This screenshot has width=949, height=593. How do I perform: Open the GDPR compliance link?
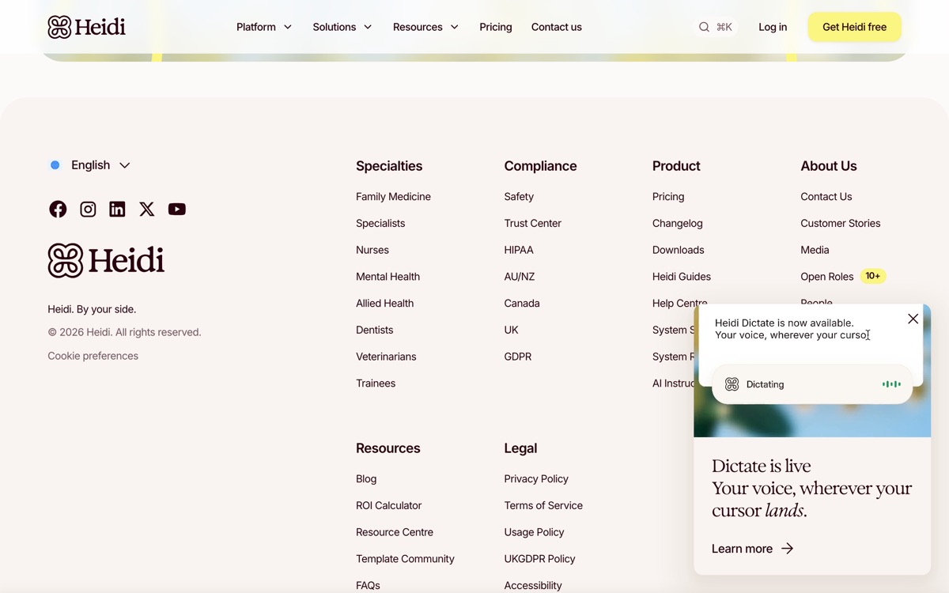(x=518, y=357)
